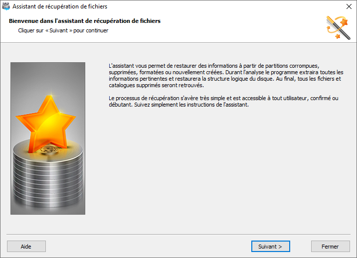Click the app icon in the title bar
This screenshot has width=357, height=258.
6,6
